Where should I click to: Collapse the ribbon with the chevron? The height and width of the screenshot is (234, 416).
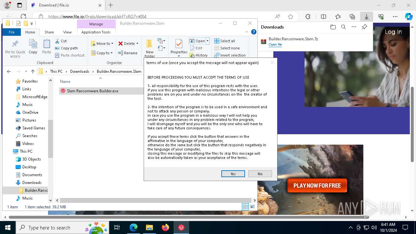(247, 32)
